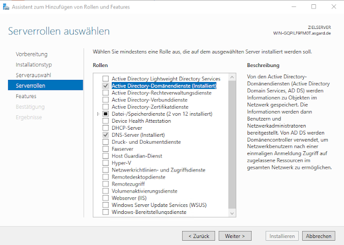Select the Faxserver role checkbox
This screenshot has width=344, height=245.
pos(106,149)
